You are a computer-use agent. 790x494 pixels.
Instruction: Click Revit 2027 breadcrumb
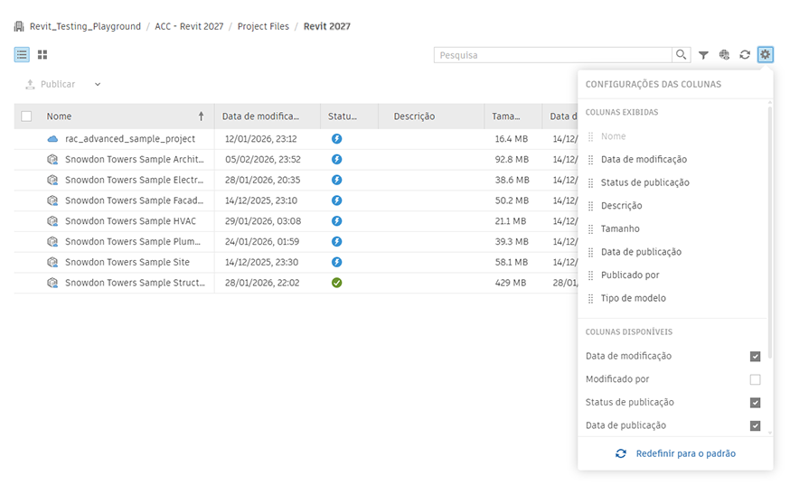[x=326, y=26]
